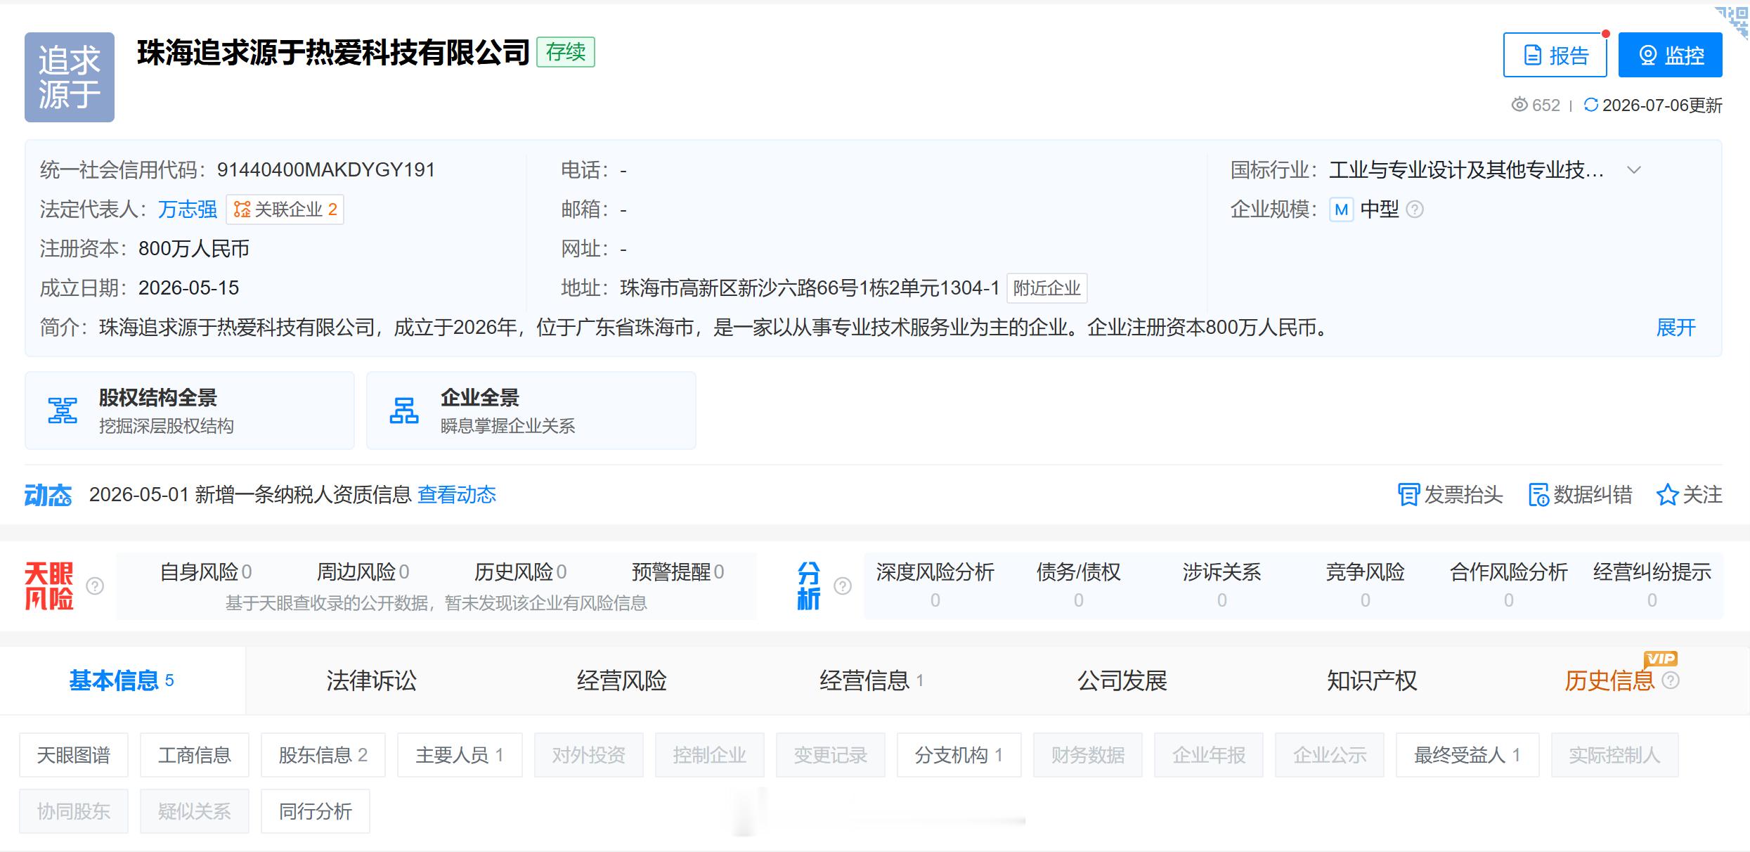Viewport: 1750px width, 852px height.
Task: Open 合作风险分析 item
Action: coord(1508,585)
